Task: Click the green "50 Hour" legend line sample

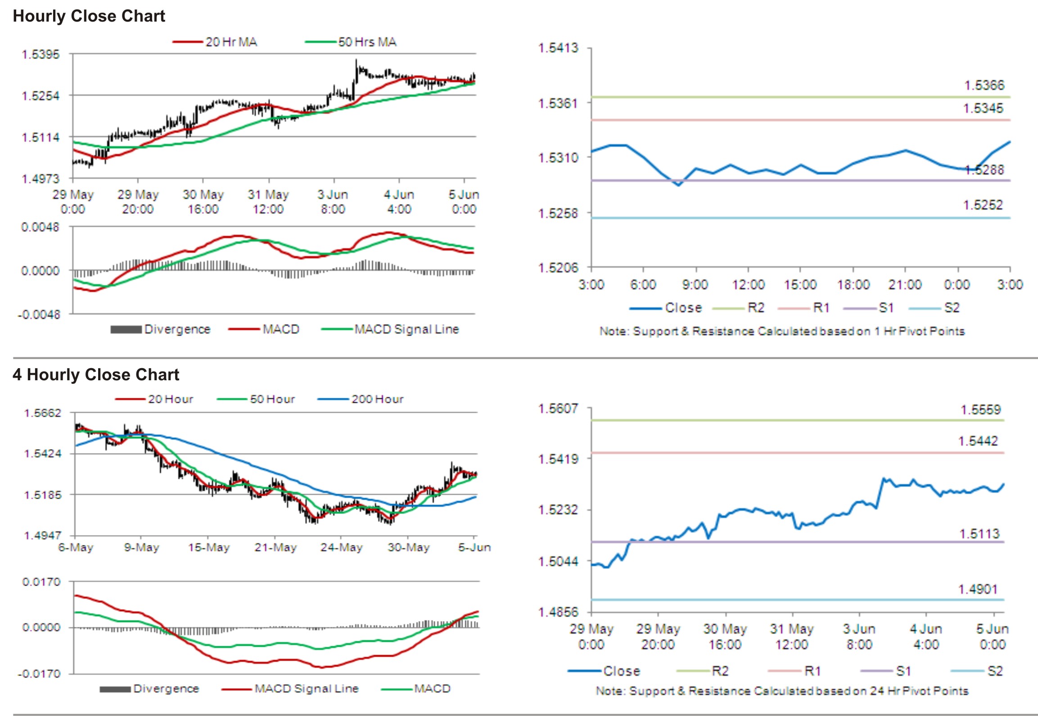Action: [x=233, y=399]
